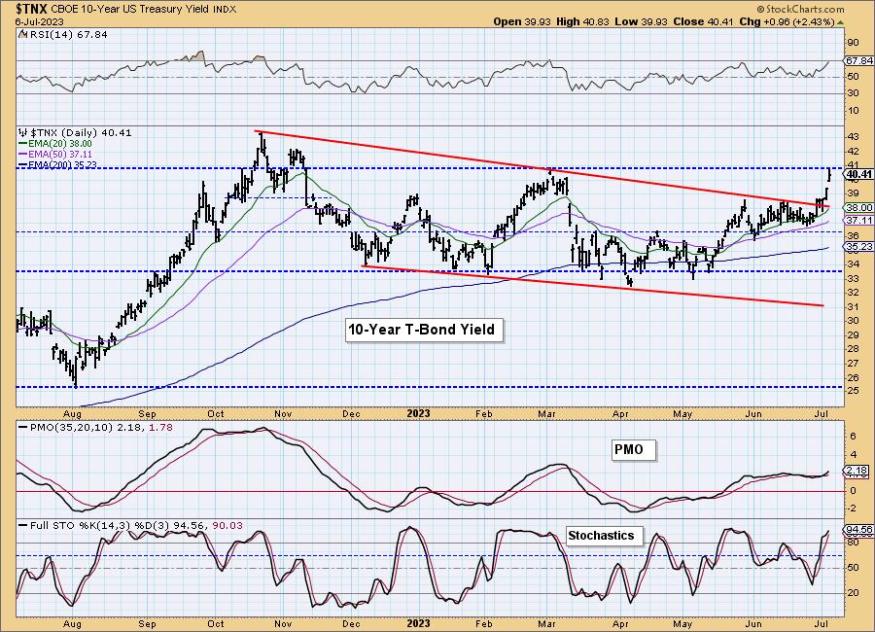
Task: Click the '$TNX (Daily) 40.41' legend label
Action: (x=81, y=133)
